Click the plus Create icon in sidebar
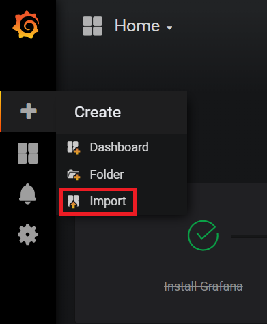The width and height of the screenshot is (267, 324). click(29, 111)
